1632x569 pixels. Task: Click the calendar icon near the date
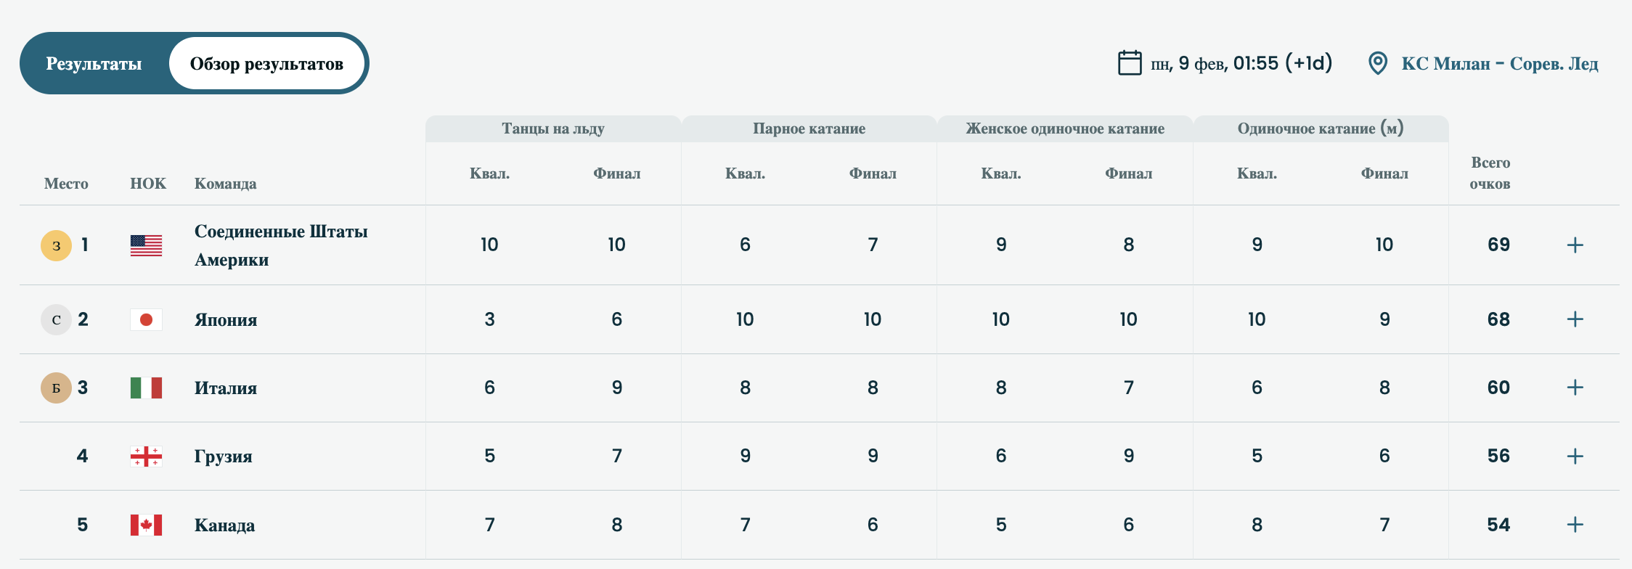(1129, 63)
